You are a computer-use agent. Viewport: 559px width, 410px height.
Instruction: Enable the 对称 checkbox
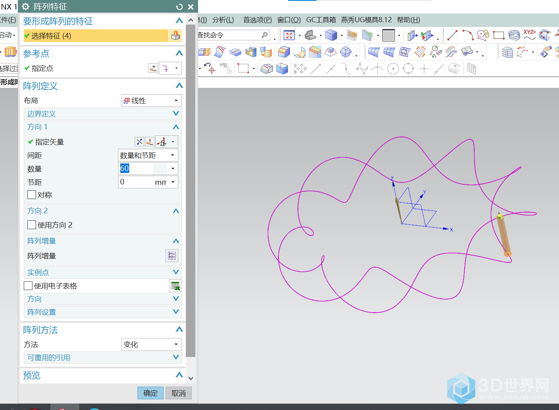click(32, 195)
